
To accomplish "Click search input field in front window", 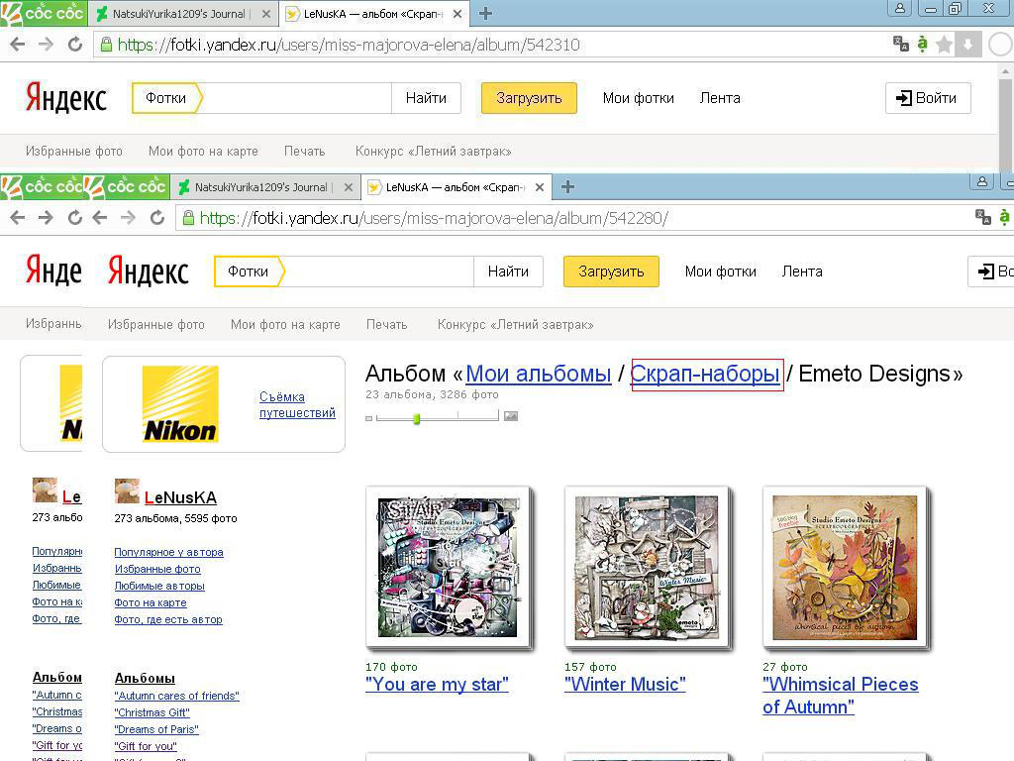I will click(x=379, y=272).
